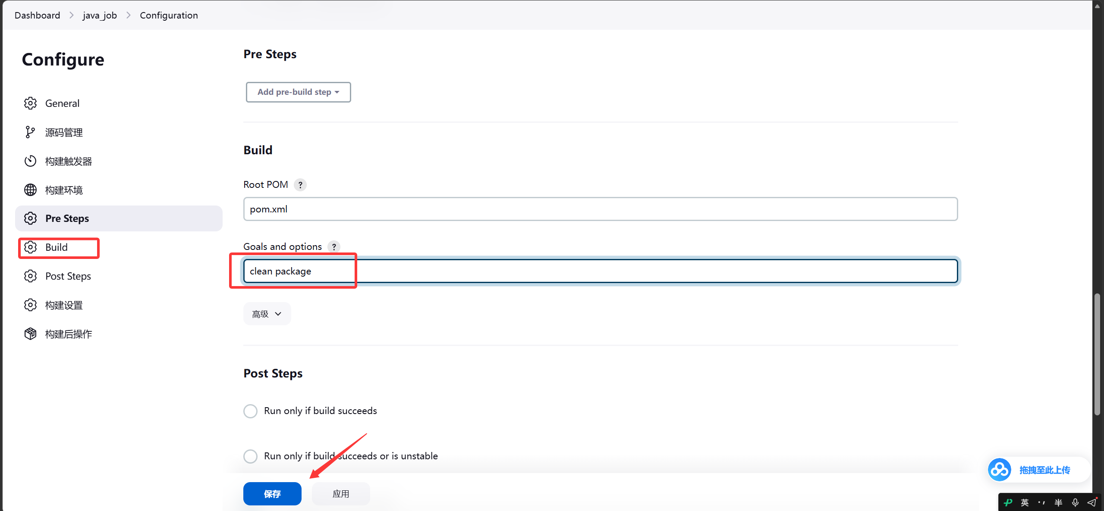The width and height of the screenshot is (1104, 511).
Task: Expand the 高级 advanced options
Action: (x=267, y=314)
